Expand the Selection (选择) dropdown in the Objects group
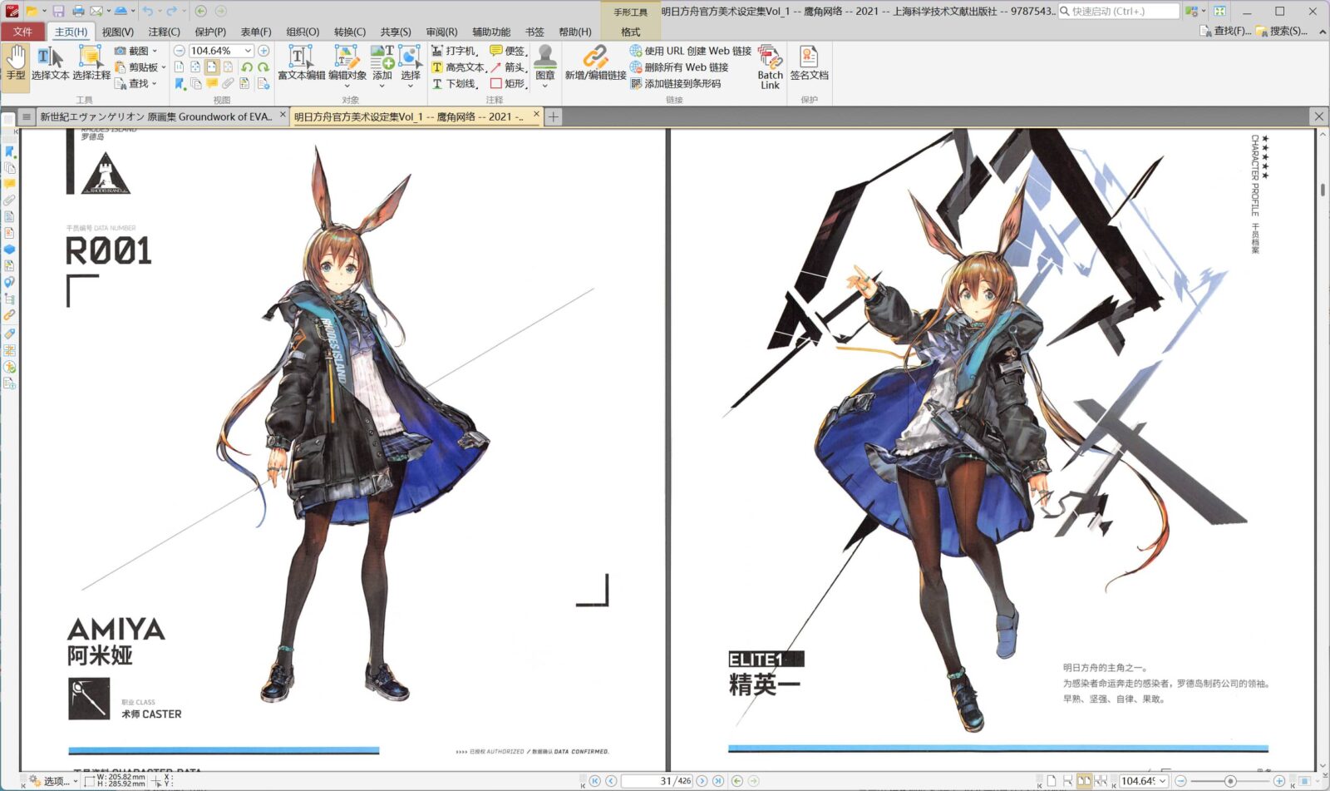Viewport: 1330px width, 791px height. [411, 85]
